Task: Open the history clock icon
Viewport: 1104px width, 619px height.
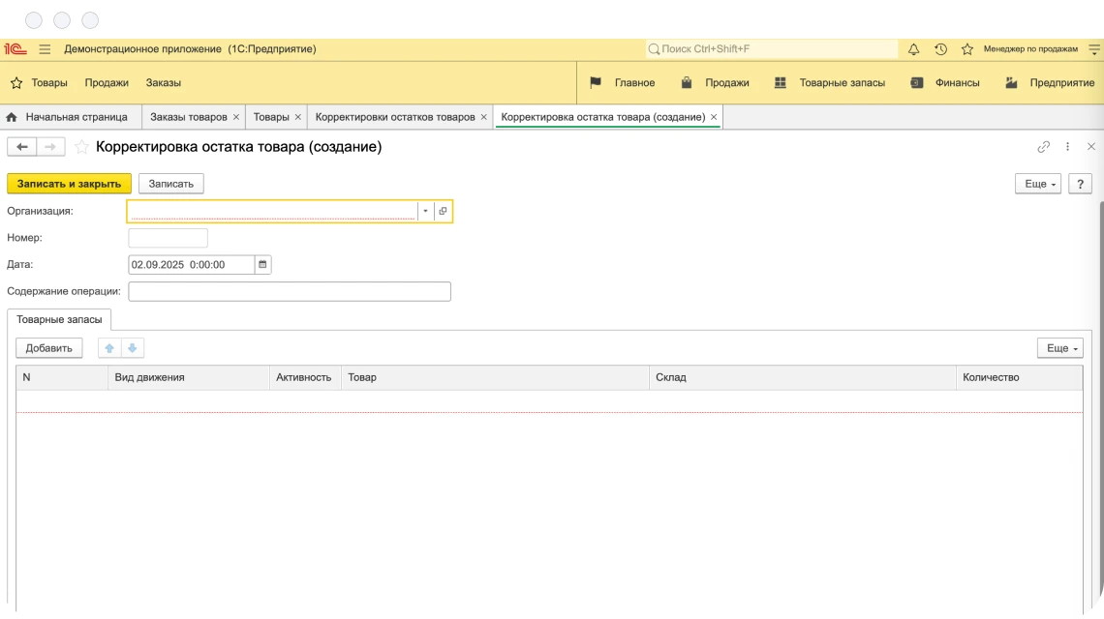Action: [x=940, y=49]
